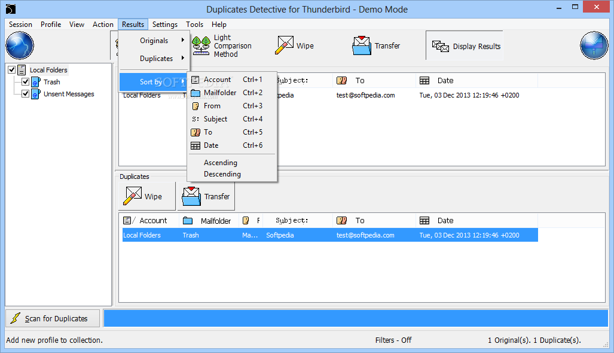
Task: Click the top toolbar Wipe pencil icon
Action: pyautogui.click(x=285, y=45)
